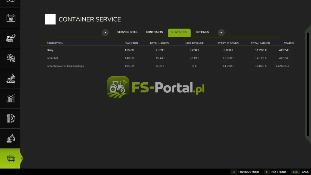Open the contracts documents sidebar icon
311x175 pixels.
(11, 58)
